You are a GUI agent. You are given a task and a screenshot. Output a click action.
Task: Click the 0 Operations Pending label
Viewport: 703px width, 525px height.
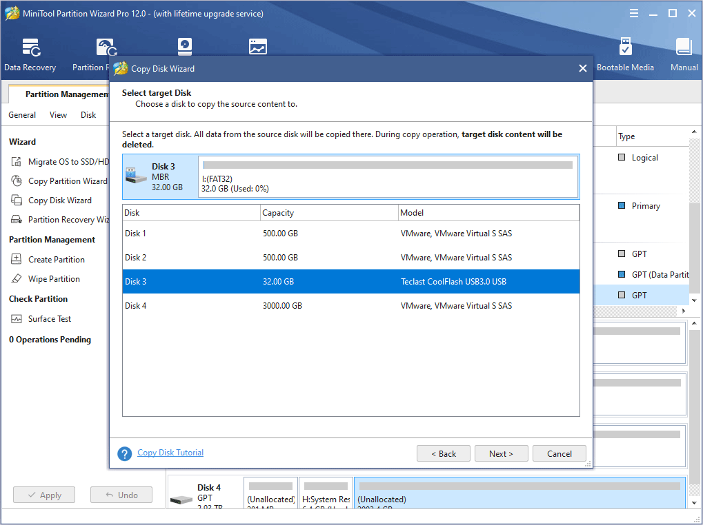[50, 339]
